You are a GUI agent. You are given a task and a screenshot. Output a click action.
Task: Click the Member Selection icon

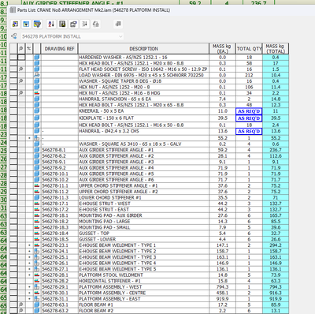[118, 24]
